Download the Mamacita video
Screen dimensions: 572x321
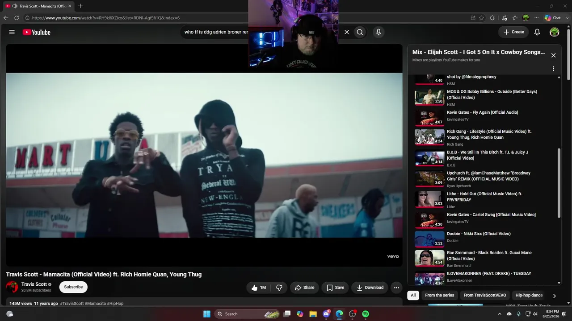click(370, 288)
